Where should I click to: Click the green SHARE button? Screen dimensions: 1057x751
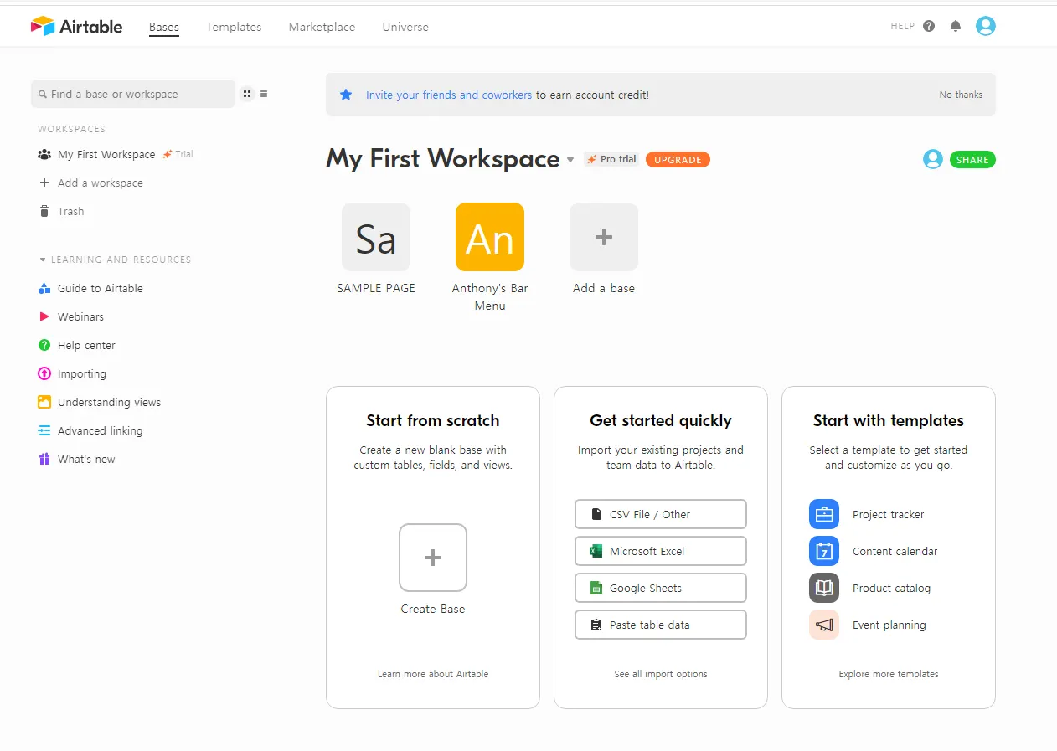(972, 159)
